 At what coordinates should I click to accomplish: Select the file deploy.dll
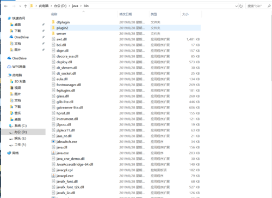click(x=64, y=62)
